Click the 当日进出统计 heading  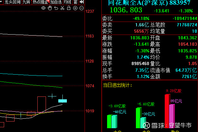pos(118,85)
